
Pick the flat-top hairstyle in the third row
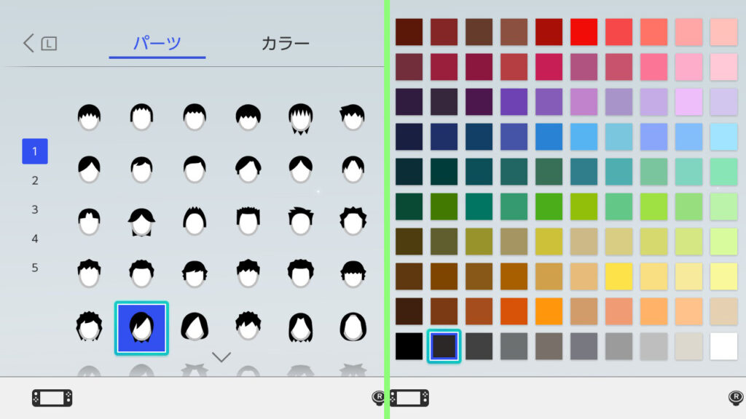pos(248,221)
